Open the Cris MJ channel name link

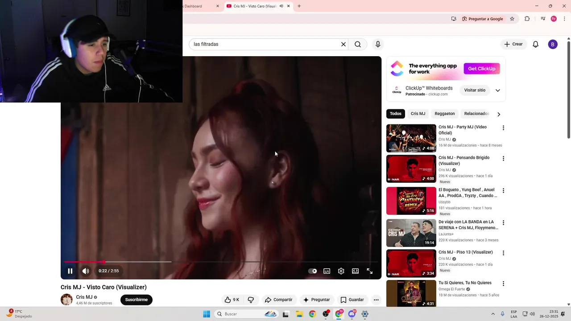84,297
